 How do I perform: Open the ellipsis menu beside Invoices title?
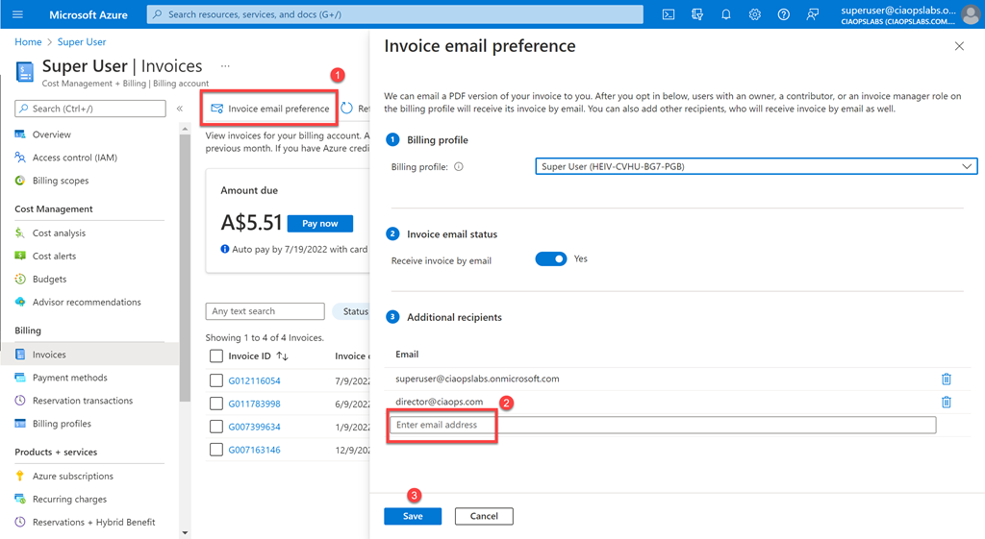tap(225, 66)
